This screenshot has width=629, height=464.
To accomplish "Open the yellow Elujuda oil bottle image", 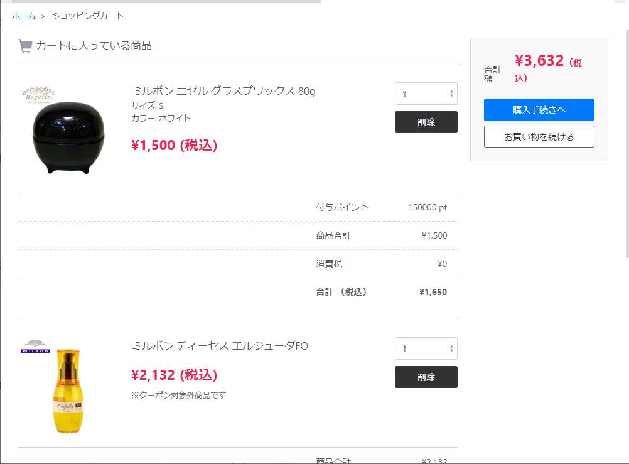I will pyautogui.click(x=68, y=391).
